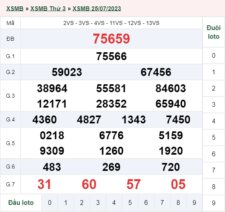Select Đuôi loto digit 9
The height and width of the screenshot is (212, 225).
pos(214,203)
